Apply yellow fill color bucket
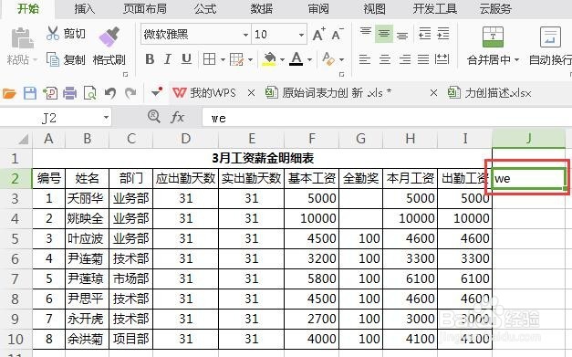Viewport: 572px width, 357px height. click(269, 59)
